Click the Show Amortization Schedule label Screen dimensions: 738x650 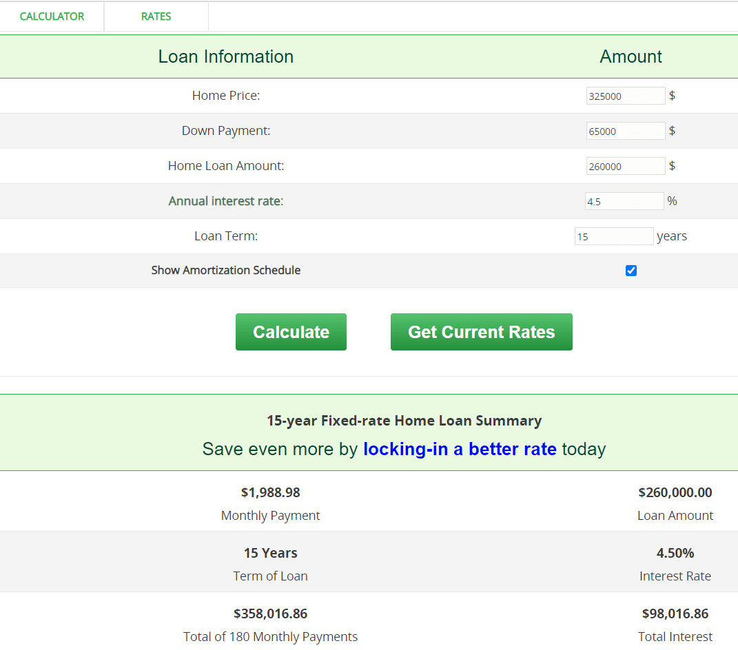[x=226, y=271]
